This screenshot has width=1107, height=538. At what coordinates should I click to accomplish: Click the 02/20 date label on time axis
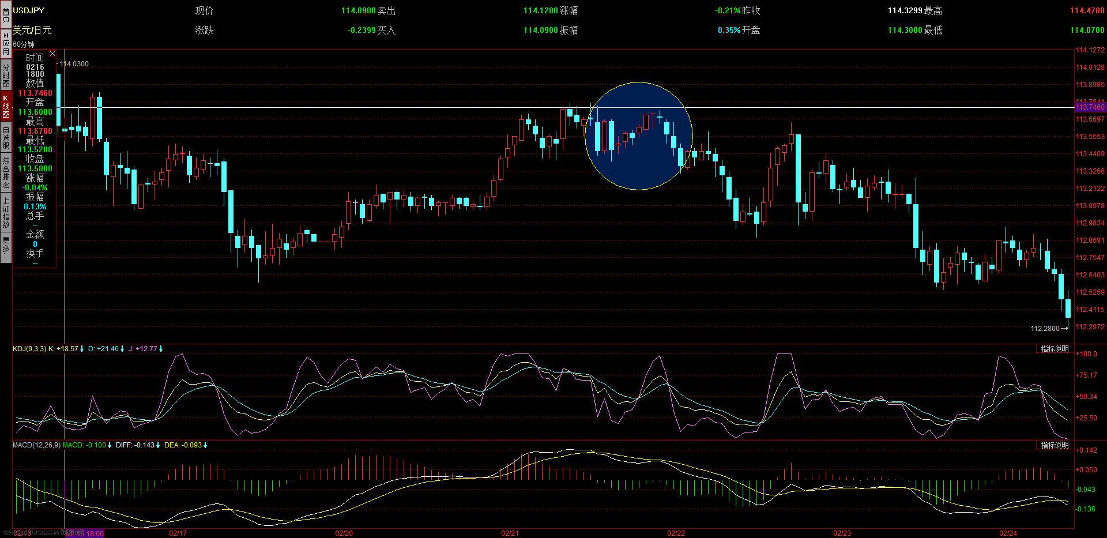click(344, 533)
